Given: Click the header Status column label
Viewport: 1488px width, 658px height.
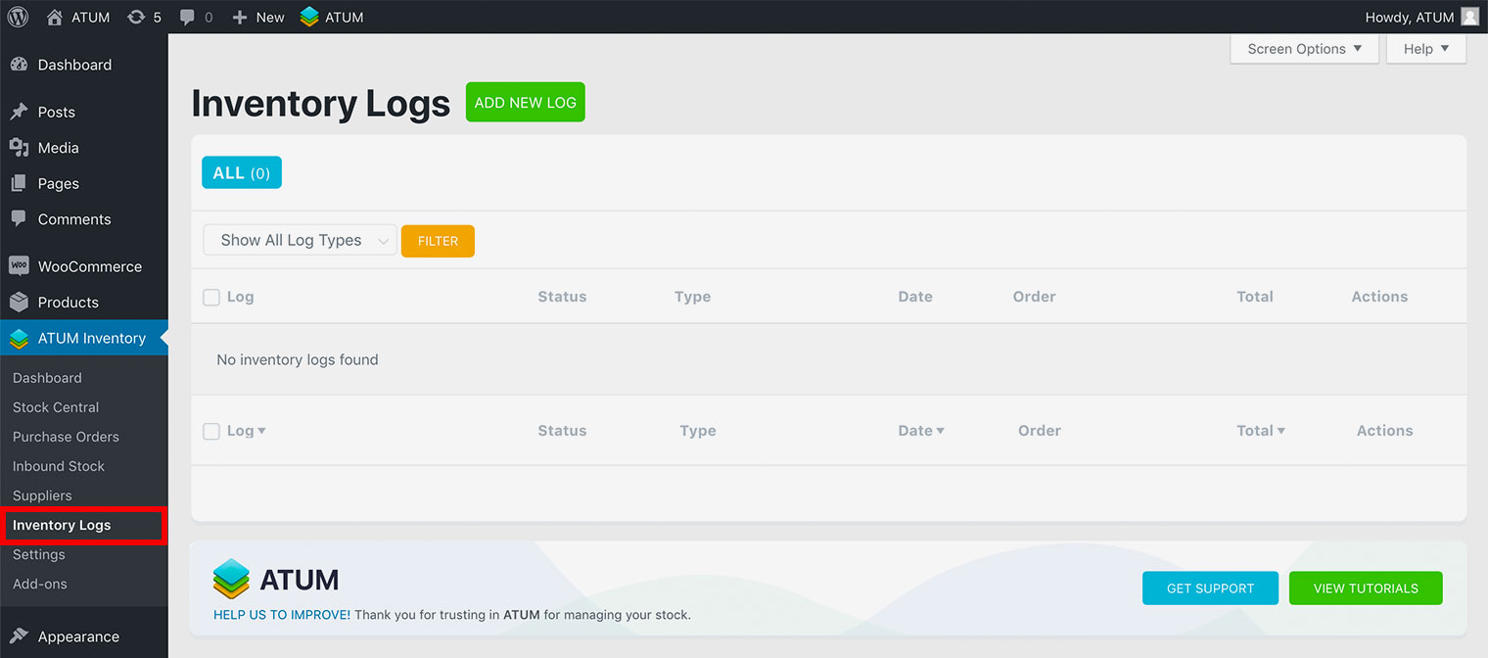Looking at the screenshot, I should point(562,297).
